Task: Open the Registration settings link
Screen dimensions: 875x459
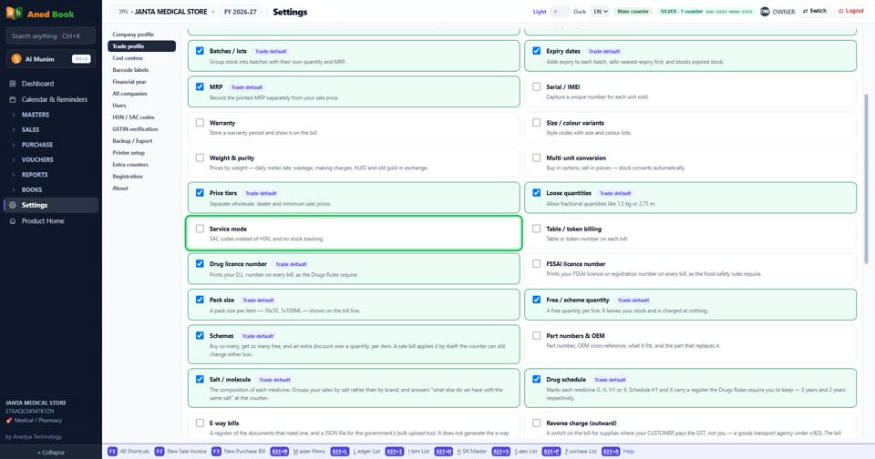Action: 142,177
